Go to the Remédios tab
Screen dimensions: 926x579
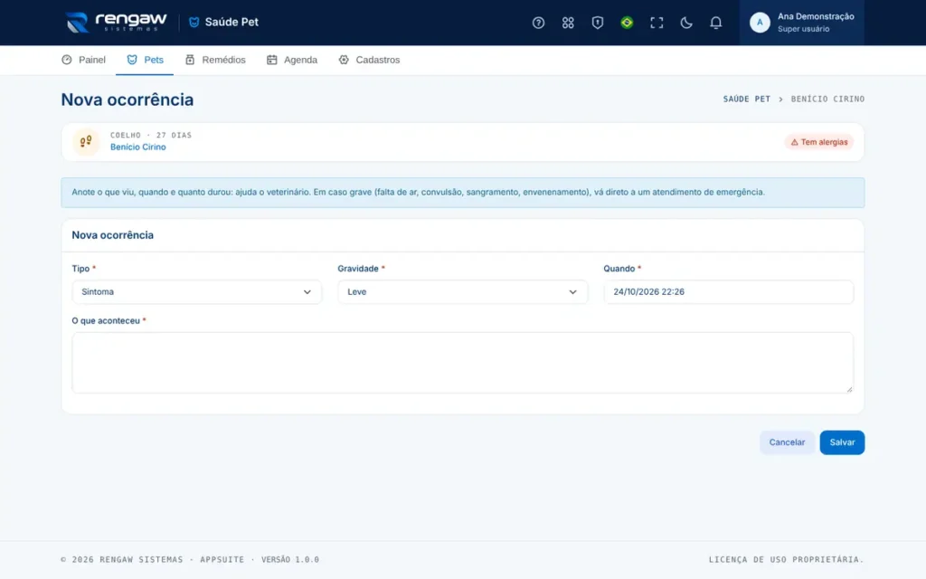click(215, 60)
